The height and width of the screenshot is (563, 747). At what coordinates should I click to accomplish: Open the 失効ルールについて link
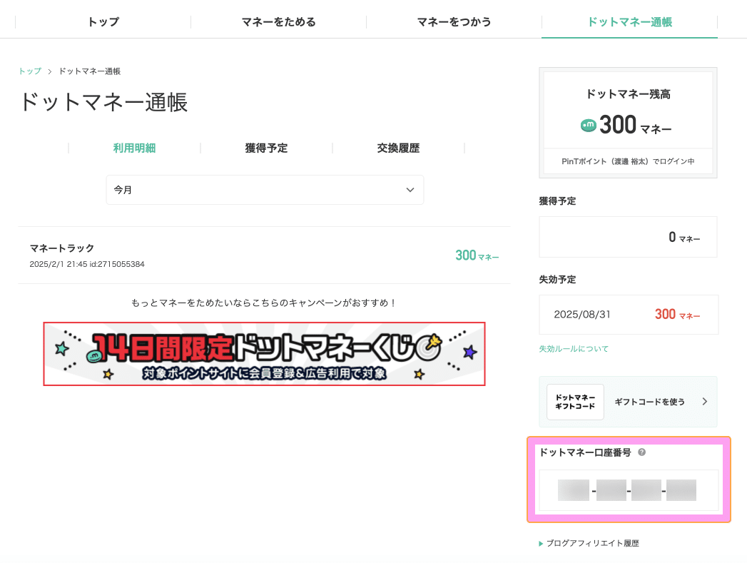tap(573, 349)
